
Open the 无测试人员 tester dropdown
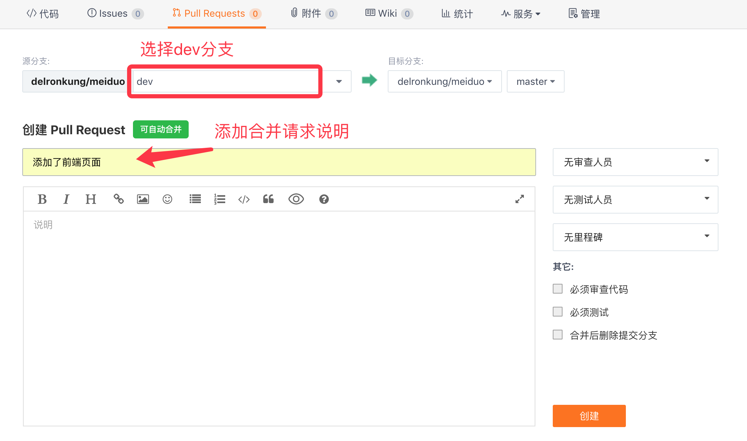click(636, 200)
